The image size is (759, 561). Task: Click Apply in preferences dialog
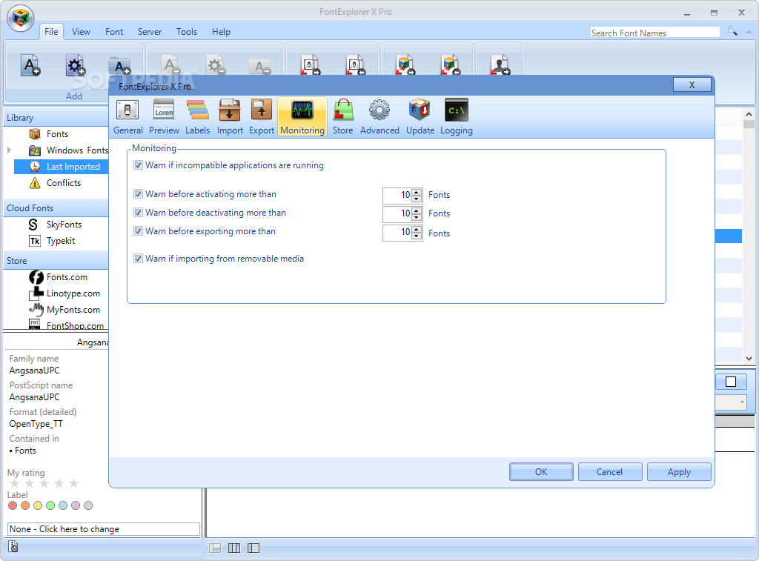tap(679, 472)
